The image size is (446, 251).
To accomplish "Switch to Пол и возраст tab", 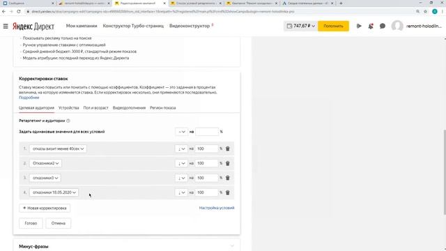I will [96, 108].
